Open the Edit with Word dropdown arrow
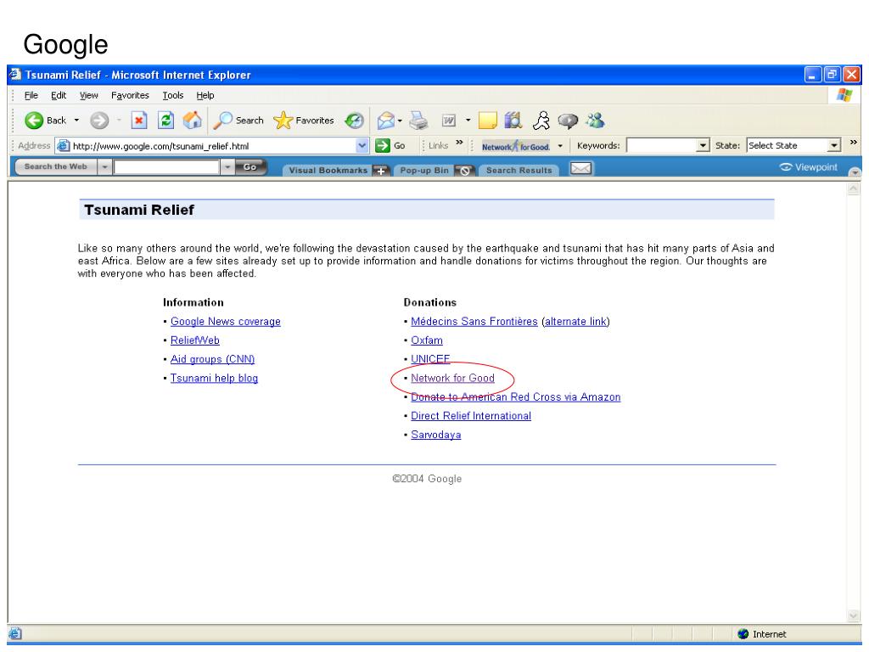Image resolution: width=869 pixels, height=652 pixels. [x=468, y=121]
